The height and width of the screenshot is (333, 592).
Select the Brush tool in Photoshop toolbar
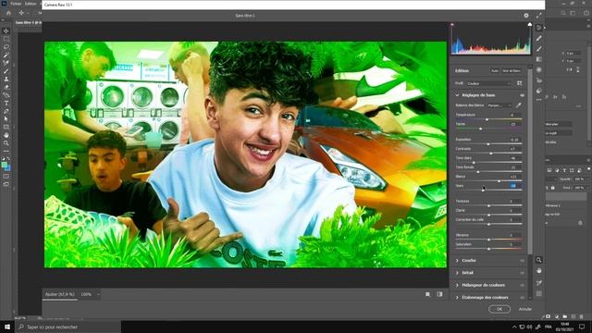tap(6, 71)
